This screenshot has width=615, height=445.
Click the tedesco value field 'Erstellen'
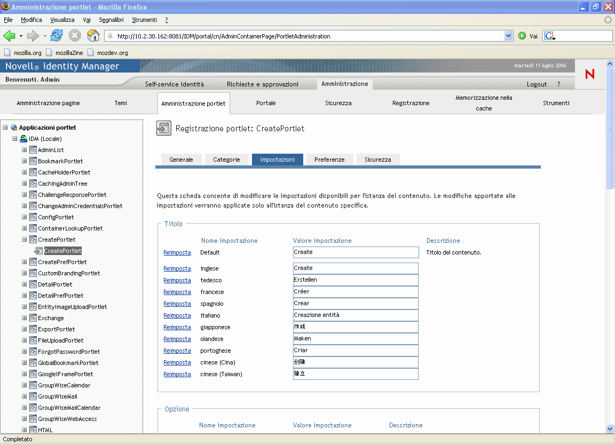pyautogui.click(x=356, y=280)
